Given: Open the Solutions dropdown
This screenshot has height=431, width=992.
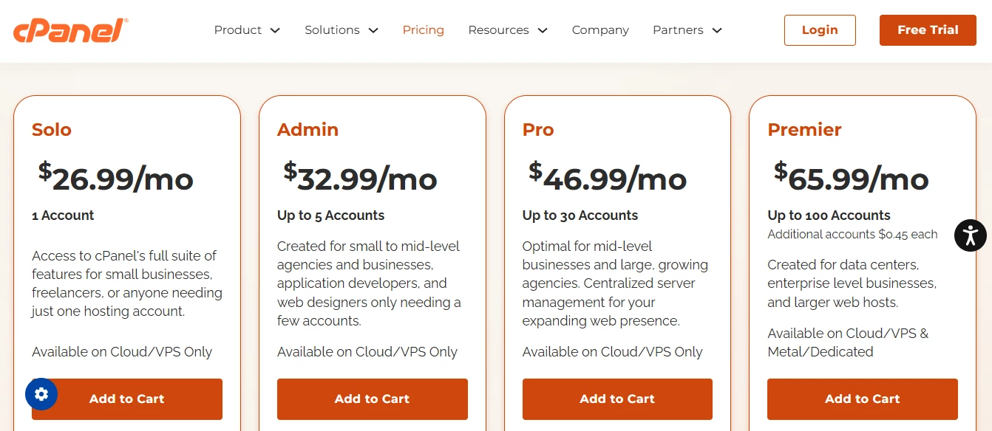Looking at the screenshot, I should coord(341,30).
